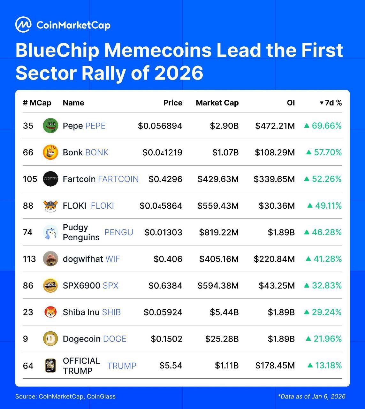Click the Shiba Inu coin icon
The width and height of the screenshot is (365, 409).
pos(50,312)
